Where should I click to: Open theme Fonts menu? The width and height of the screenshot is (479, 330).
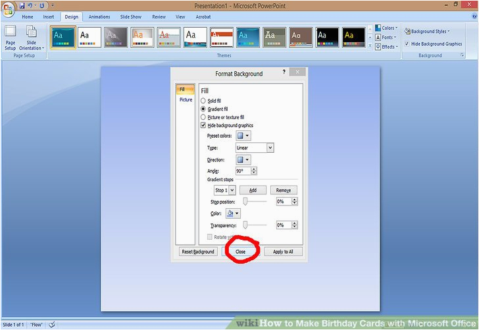(386, 38)
